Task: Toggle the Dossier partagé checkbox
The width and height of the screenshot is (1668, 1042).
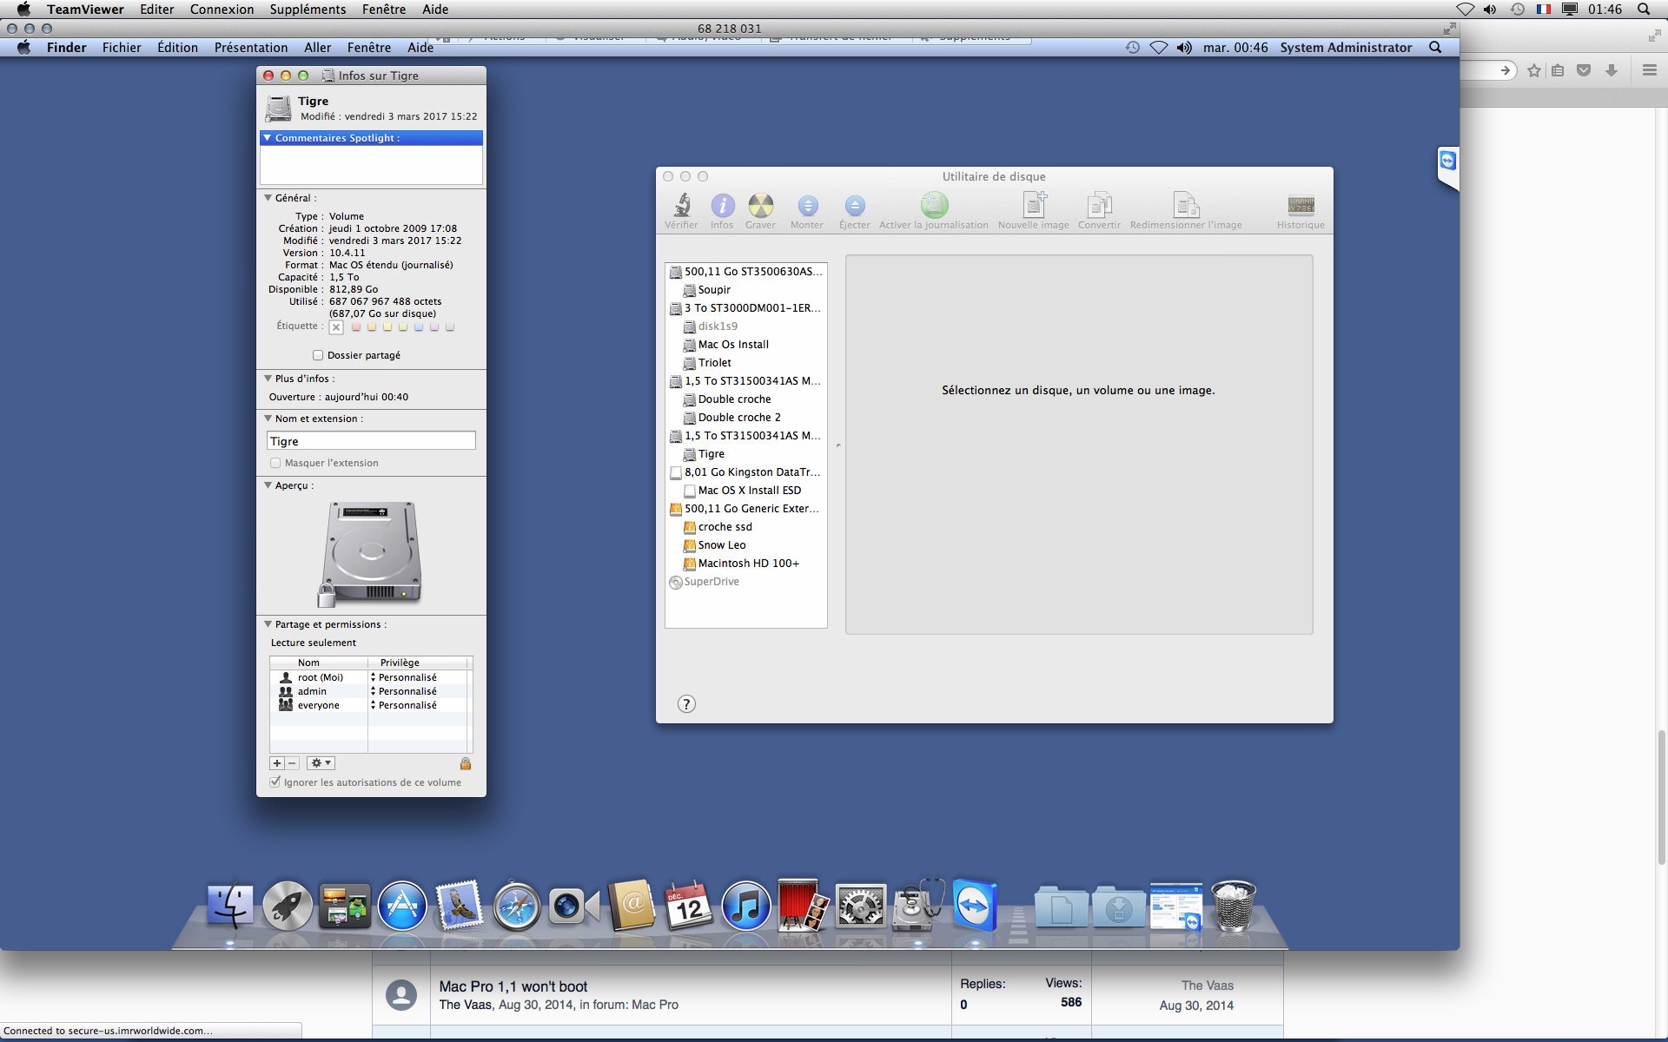Action: click(x=318, y=355)
